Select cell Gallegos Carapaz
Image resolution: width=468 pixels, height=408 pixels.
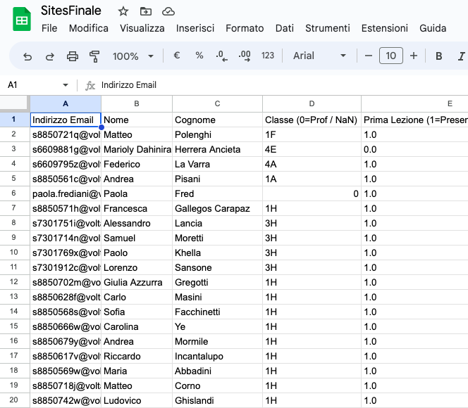pos(217,208)
